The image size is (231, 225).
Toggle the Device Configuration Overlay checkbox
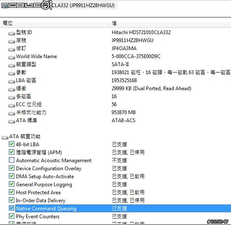click(x=11, y=168)
